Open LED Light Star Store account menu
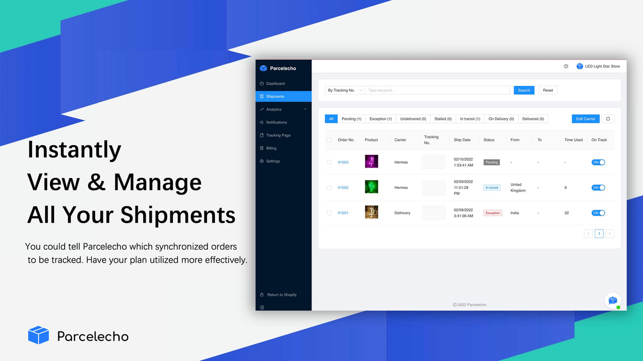 pyautogui.click(x=598, y=66)
